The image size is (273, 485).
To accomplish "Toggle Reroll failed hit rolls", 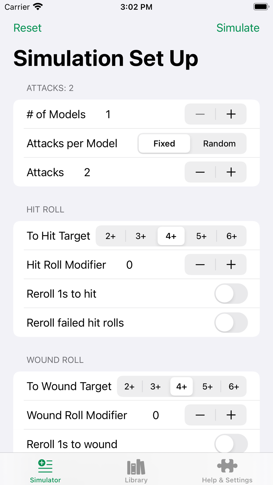I will [x=231, y=322].
